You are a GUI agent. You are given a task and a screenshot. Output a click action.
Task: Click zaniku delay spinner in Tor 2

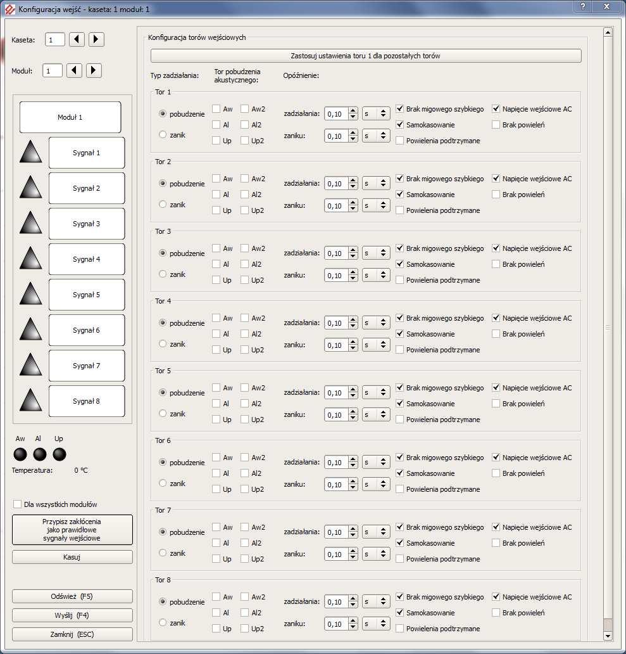[341, 205]
